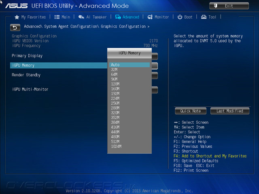Choose 32M iGPU memory option

coord(114,70)
